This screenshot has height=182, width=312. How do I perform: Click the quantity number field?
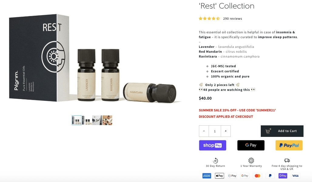[x=215, y=131]
